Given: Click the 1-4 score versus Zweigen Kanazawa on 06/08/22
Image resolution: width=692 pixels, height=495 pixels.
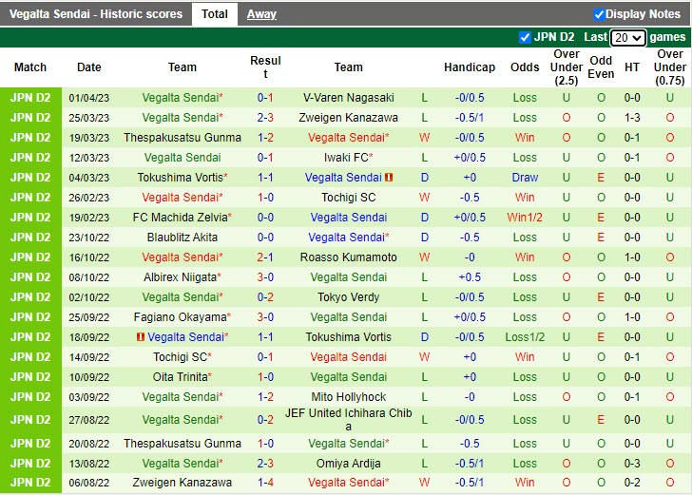Looking at the screenshot, I should point(265,483).
